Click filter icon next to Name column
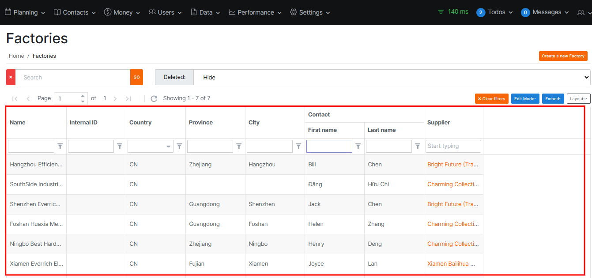 pos(60,146)
